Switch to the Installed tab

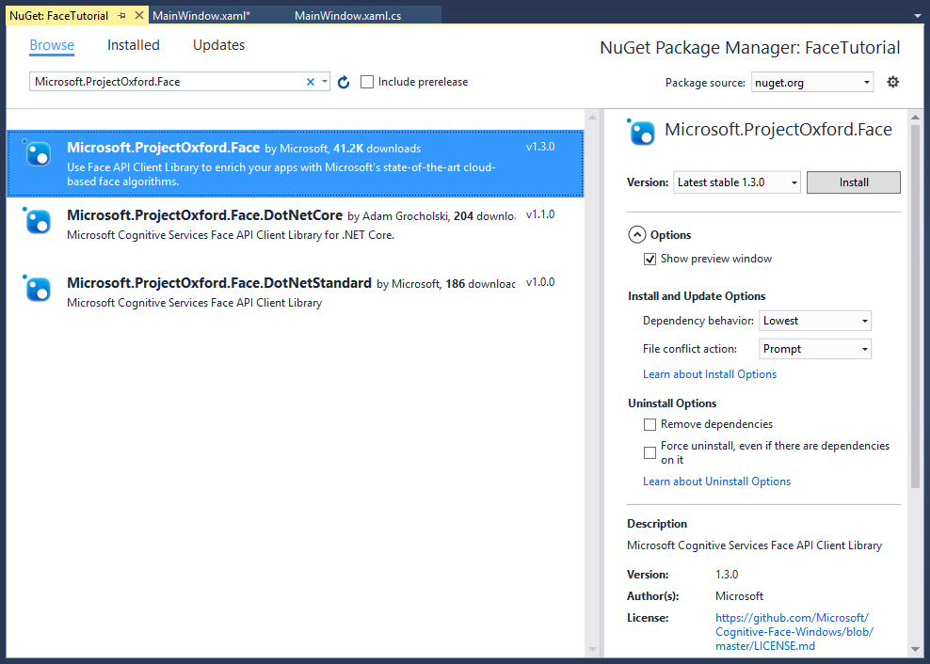click(x=134, y=45)
